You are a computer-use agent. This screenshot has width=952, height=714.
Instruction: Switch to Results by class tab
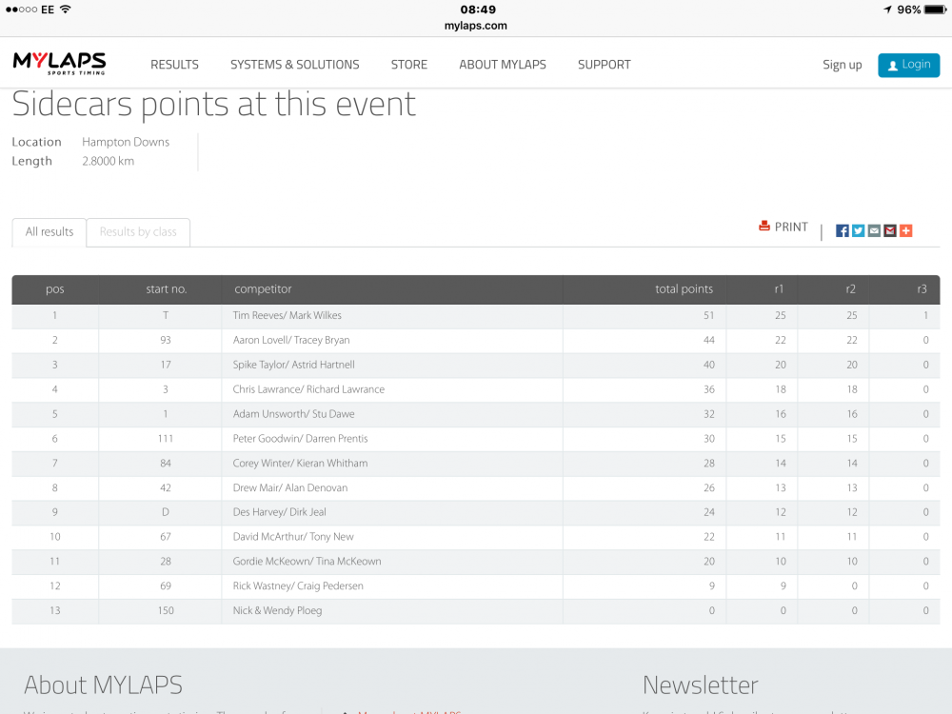point(138,232)
